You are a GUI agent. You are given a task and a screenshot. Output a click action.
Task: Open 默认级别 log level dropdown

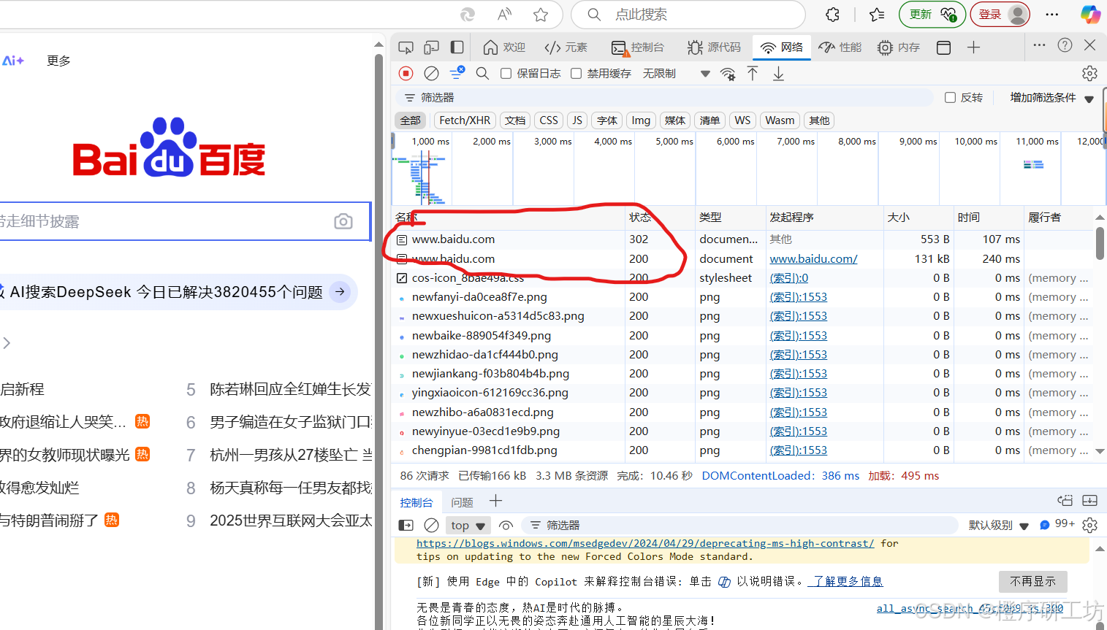[x=998, y=525]
